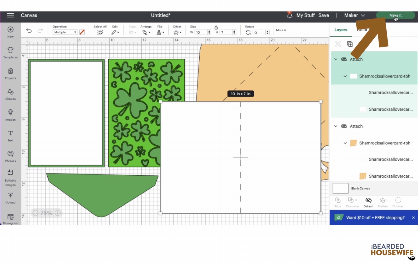Click the Undo arrow
This screenshot has width=418, height=265.
[x=29, y=31]
